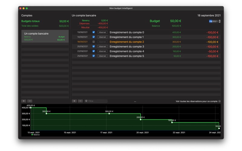Select the row Enregistrement du compte 5
This screenshot has height=151, width=242.
tap(146, 56)
